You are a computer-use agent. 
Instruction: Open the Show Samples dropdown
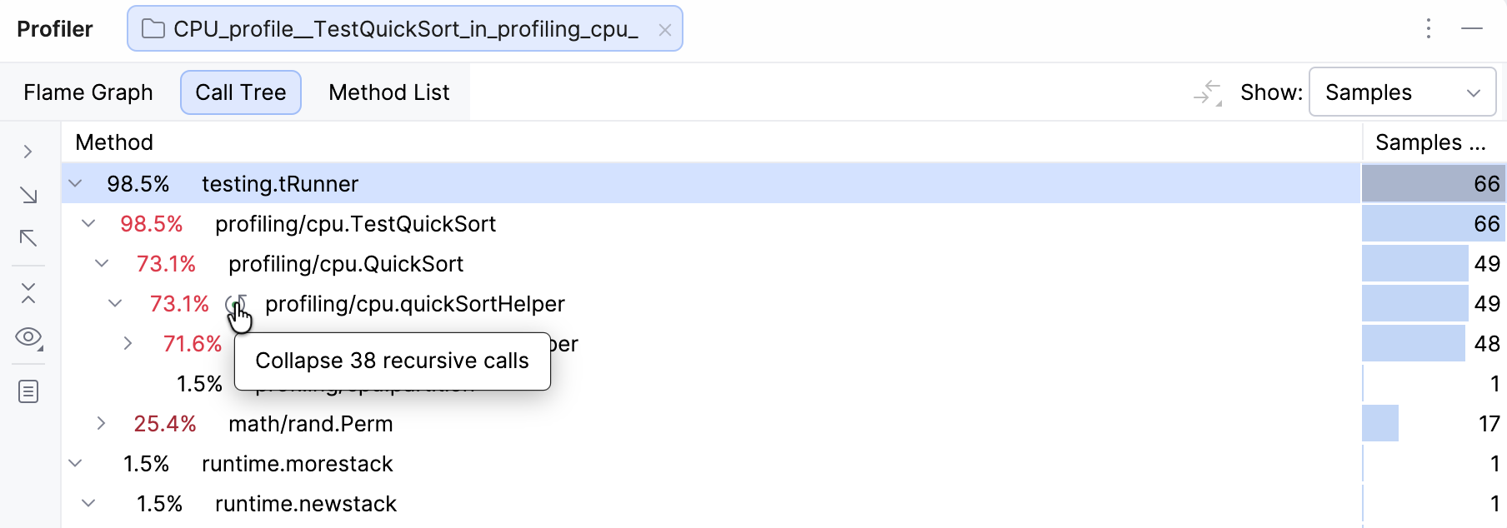tap(1403, 92)
